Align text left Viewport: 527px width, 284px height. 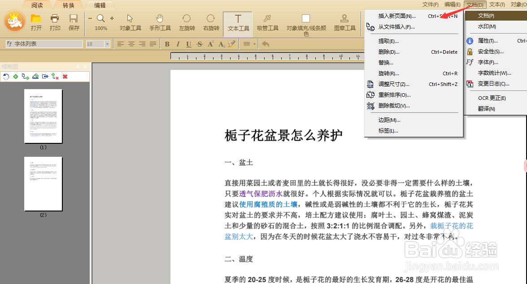(x=120, y=44)
